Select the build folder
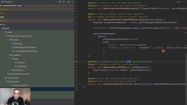Viewport: 187px width, 105px height. point(5,21)
